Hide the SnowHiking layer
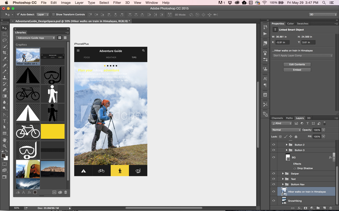 (274, 201)
